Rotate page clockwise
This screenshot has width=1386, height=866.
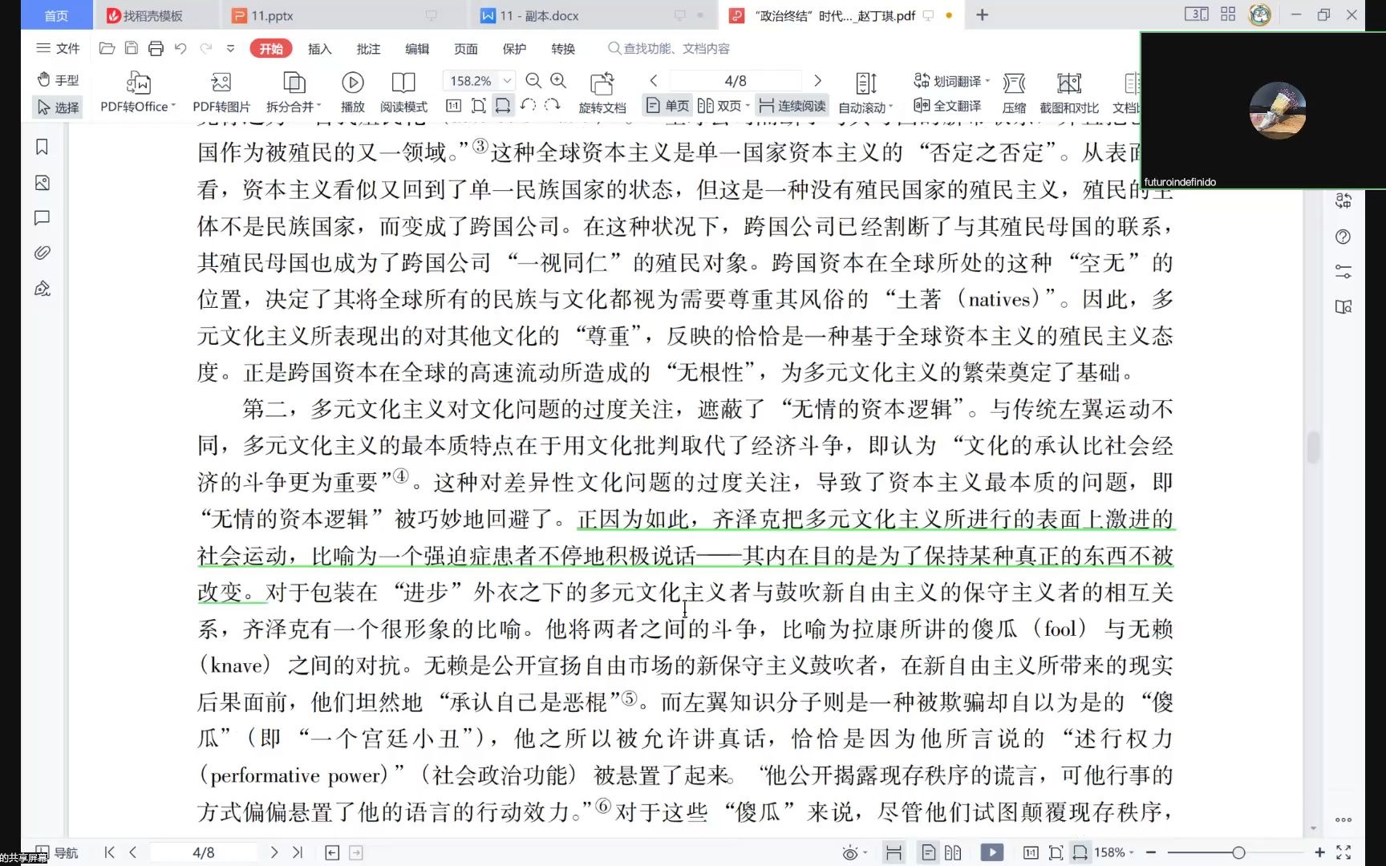pyautogui.click(x=552, y=106)
